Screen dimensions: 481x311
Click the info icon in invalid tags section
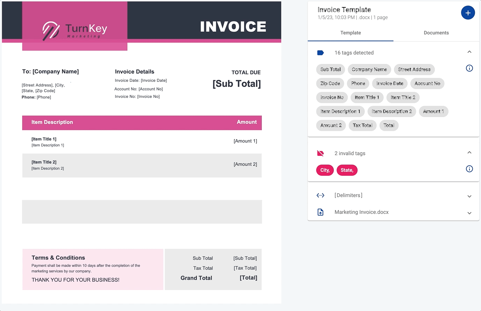point(469,169)
